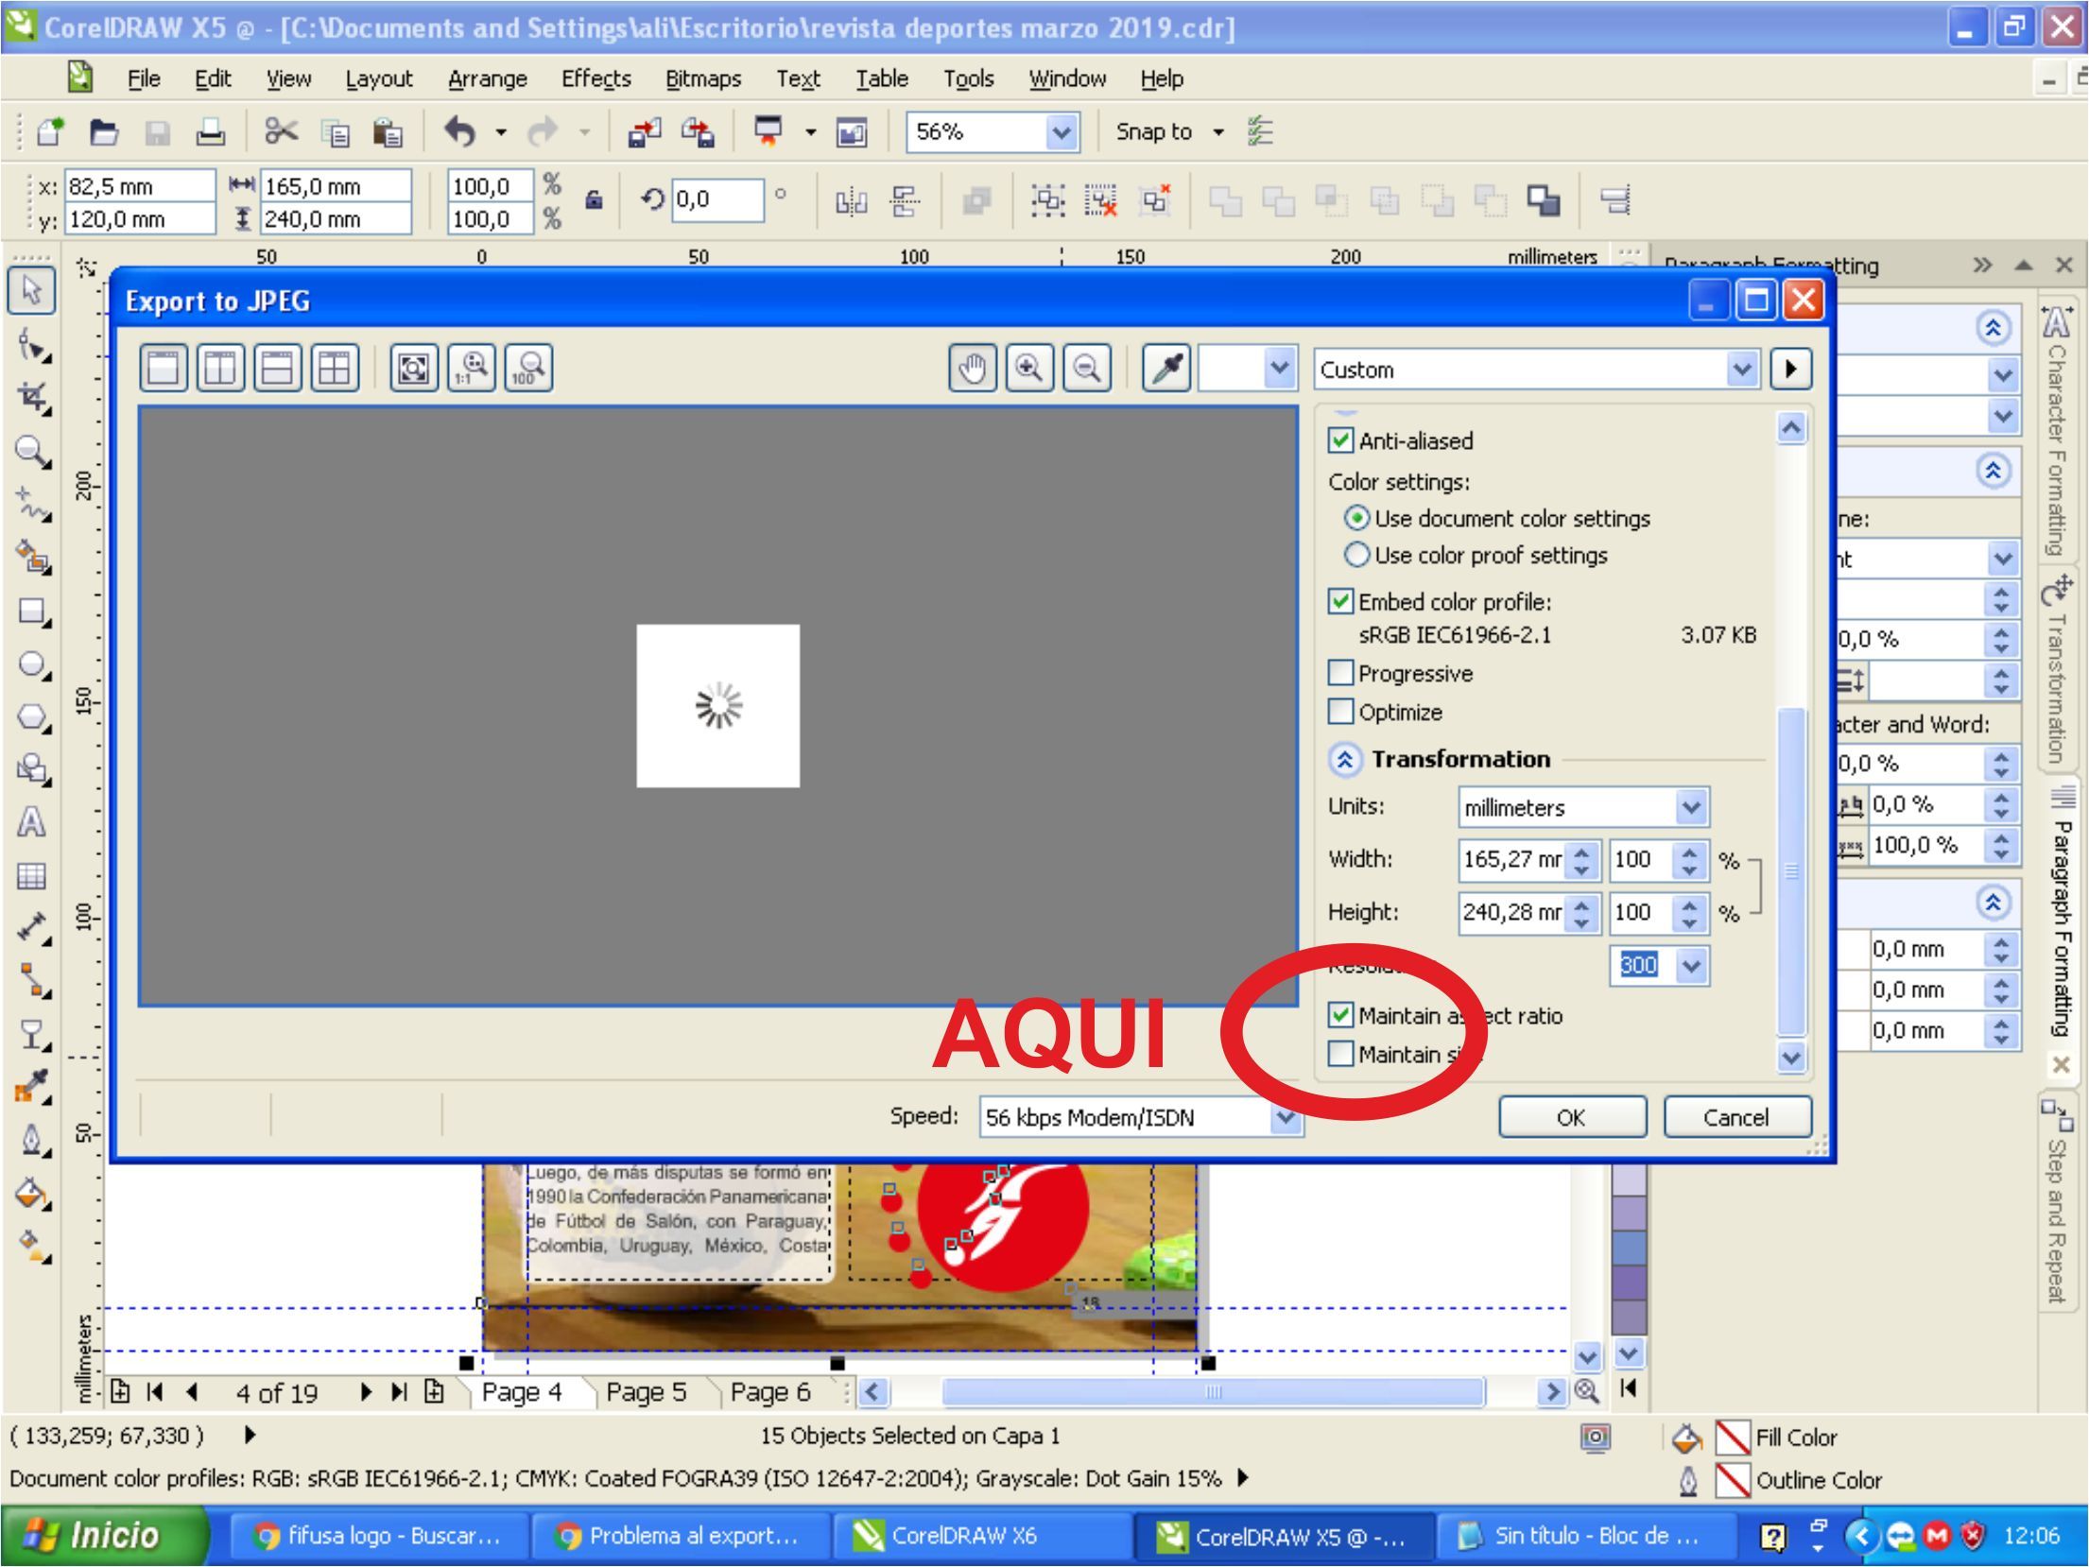2089x1567 pixels.
Task: Select the Shape edit tool
Action: 33,345
